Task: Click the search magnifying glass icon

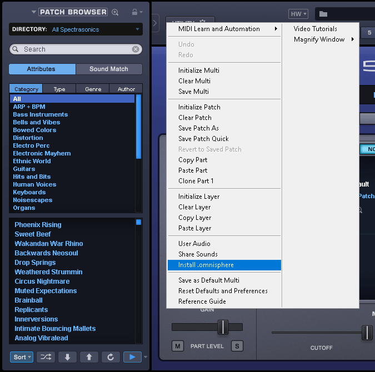Action: click(x=16, y=49)
